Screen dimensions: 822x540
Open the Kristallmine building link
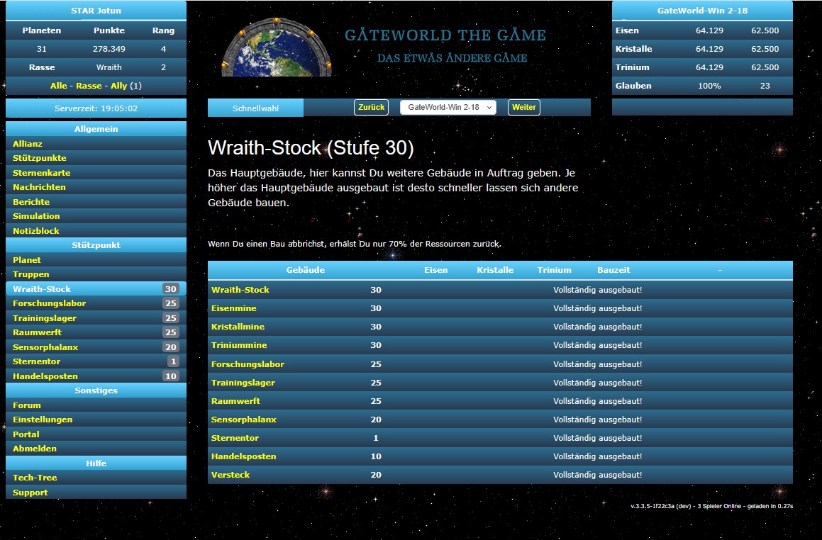point(237,327)
